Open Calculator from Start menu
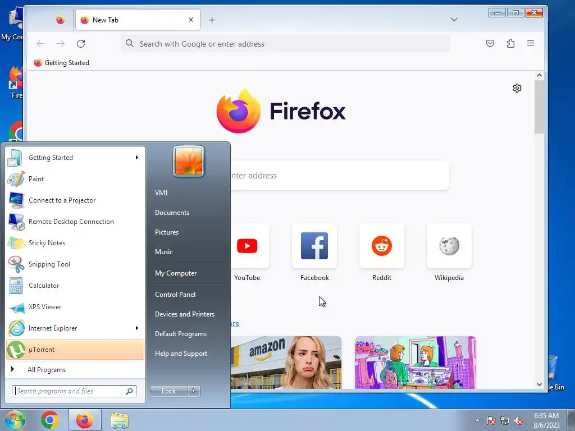The width and height of the screenshot is (575, 431). [x=76, y=286]
